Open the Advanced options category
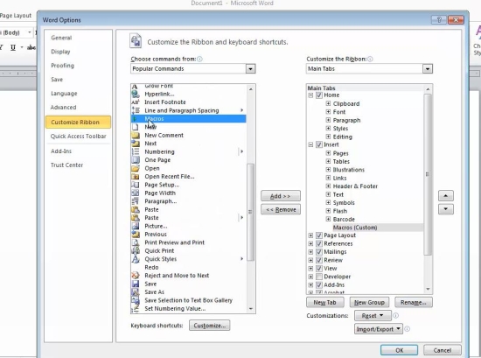This screenshot has height=358, width=481. click(x=64, y=107)
